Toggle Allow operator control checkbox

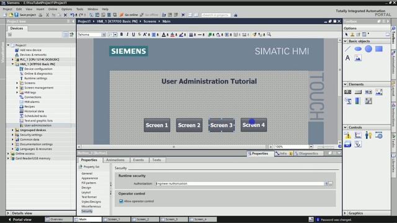point(121,201)
